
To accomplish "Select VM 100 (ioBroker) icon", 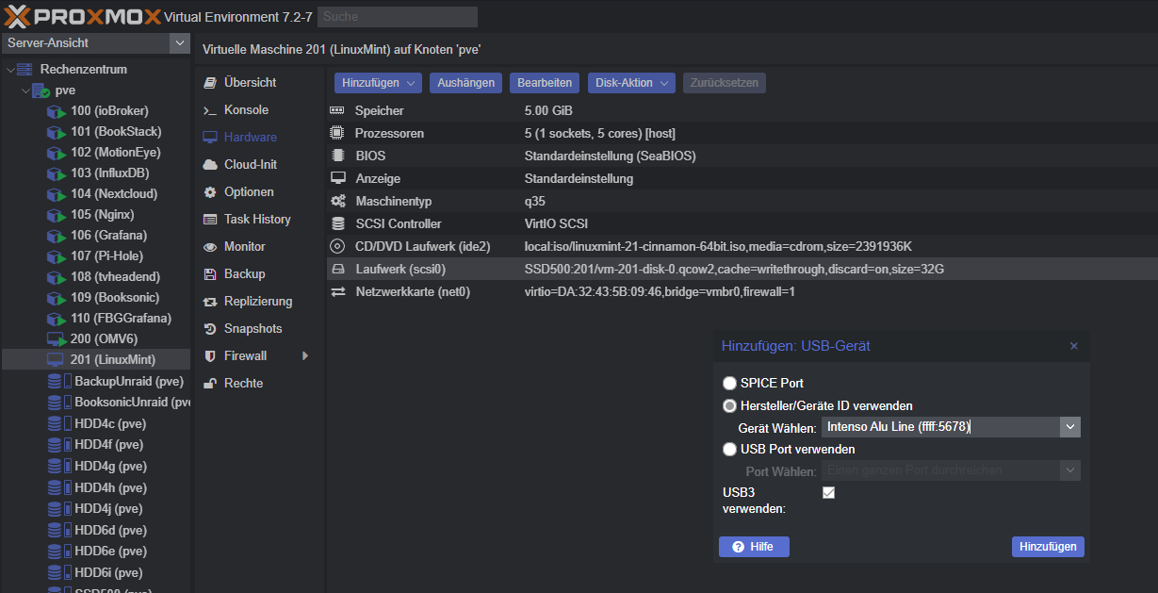I will click(57, 111).
